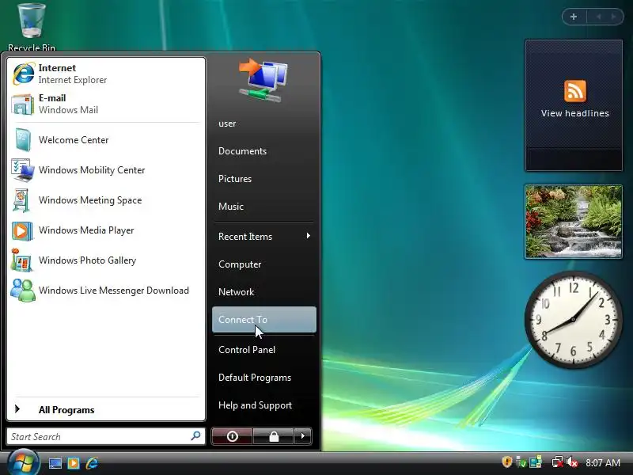
Task: Open the network status tray icon
Action: pos(558,462)
